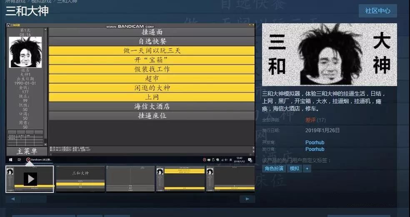Screen dimensions: 410x217
Task: Click the left arrow under thumbnails
Action: 13,199
